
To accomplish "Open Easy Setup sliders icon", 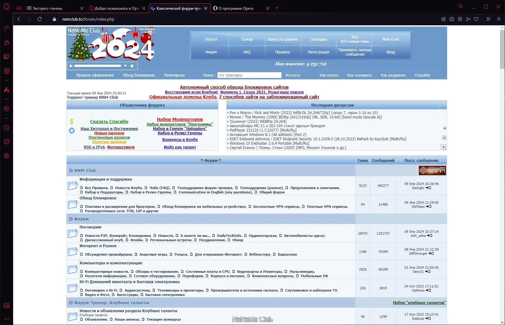I will pos(488,19).
